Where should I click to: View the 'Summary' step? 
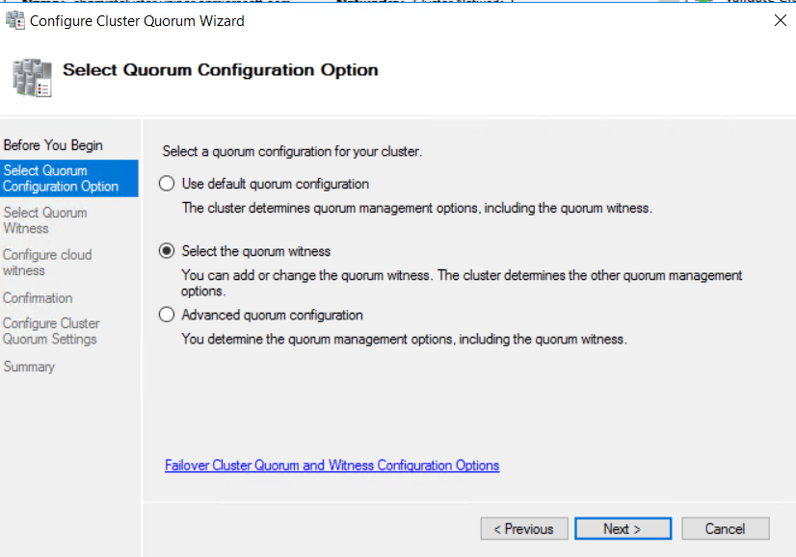pyautogui.click(x=29, y=367)
